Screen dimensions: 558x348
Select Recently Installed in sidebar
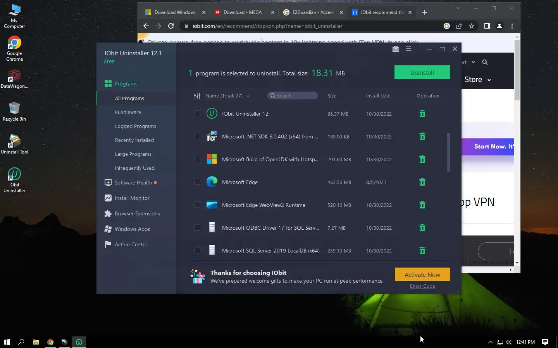[134, 140]
